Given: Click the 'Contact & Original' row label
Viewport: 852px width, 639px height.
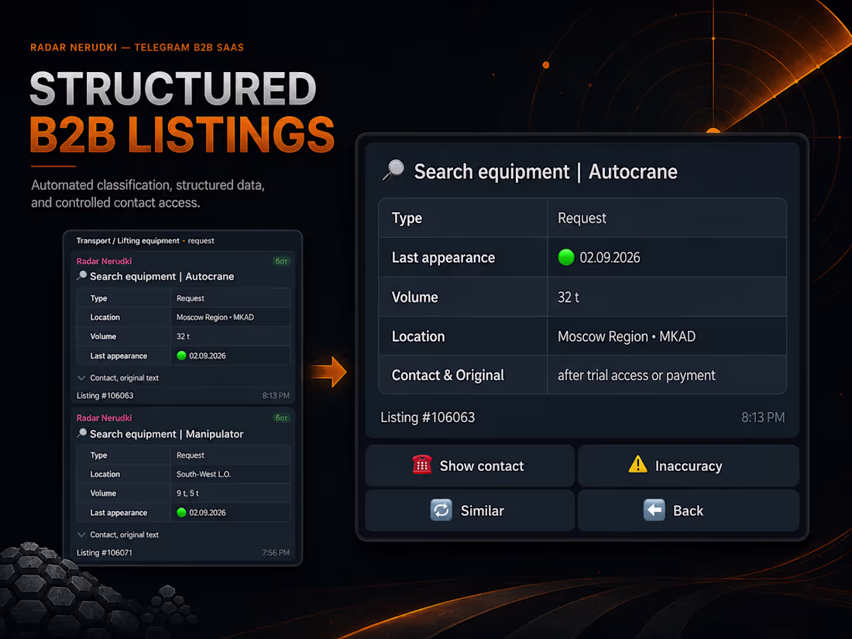Looking at the screenshot, I should [x=448, y=375].
